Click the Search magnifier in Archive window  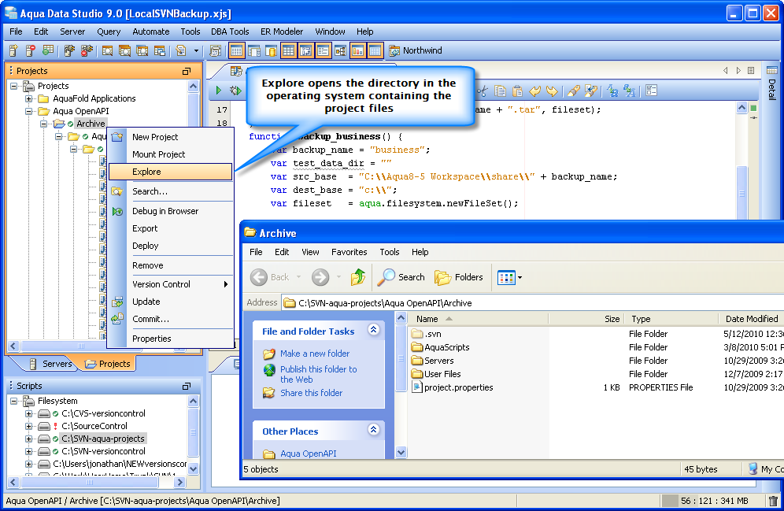click(x=401, y=277)
